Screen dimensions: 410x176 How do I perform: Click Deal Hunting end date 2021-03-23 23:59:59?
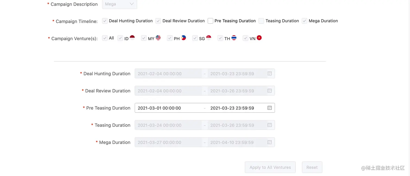point(232,73)
